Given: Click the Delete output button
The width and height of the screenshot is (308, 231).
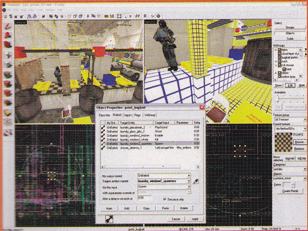Looking at the screenshot, I should [x=184, y=208].
